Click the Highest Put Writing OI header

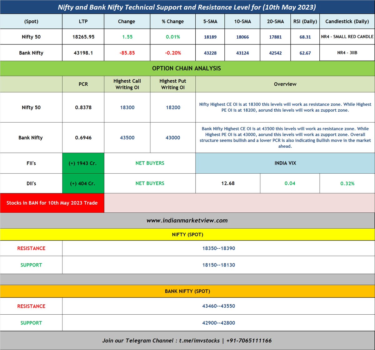[173, 84]
